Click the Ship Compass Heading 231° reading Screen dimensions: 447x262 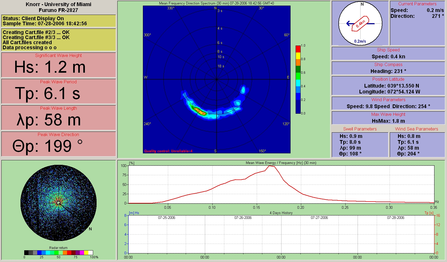coord(388,71)
